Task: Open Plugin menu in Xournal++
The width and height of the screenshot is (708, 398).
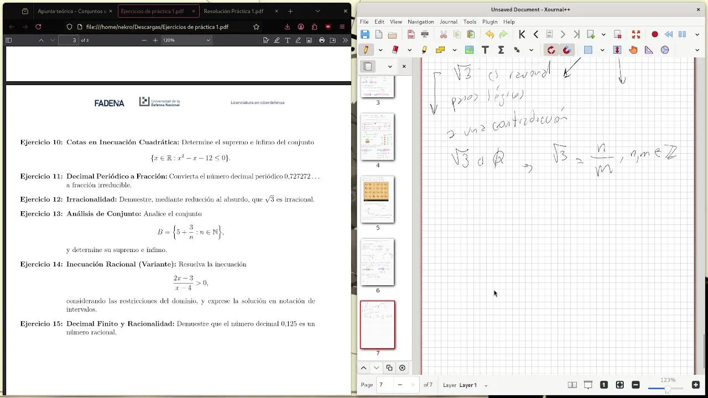Action: point(490,22)
